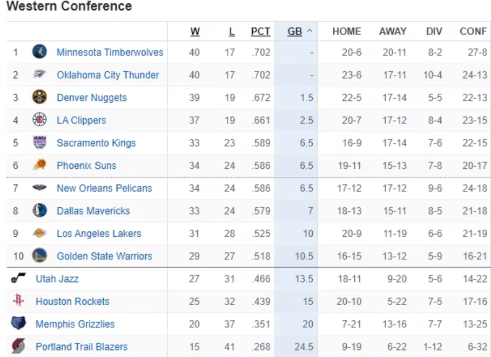Click the Dallas Mavericks logo

(x=39, y=211)
